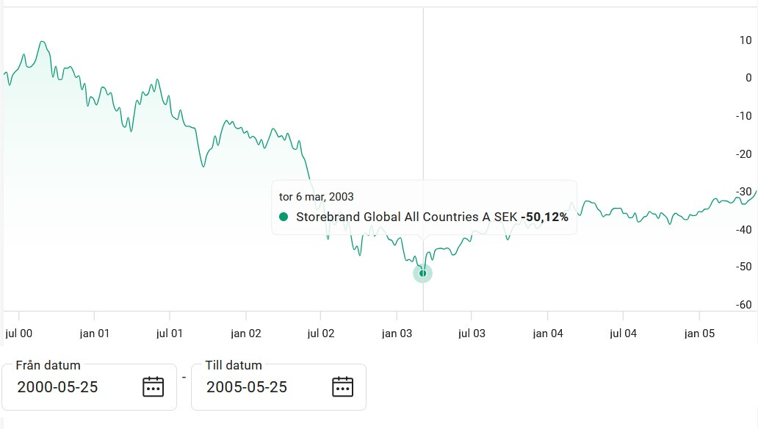Click the highlighted data point marker on chart
Viewport: 758px width, 429px height.
pyautogui.click(x=422, y=273)
